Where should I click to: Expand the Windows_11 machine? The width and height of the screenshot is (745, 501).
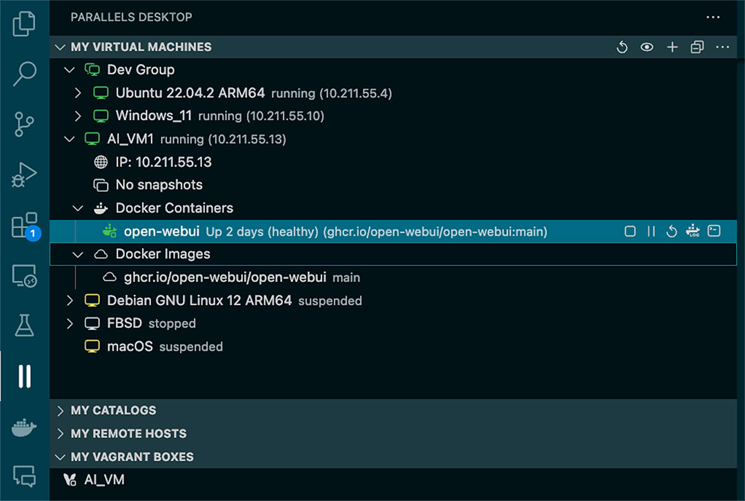78,115
